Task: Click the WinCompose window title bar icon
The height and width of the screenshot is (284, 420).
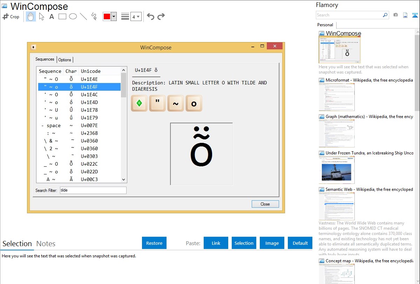Action: 33,47
